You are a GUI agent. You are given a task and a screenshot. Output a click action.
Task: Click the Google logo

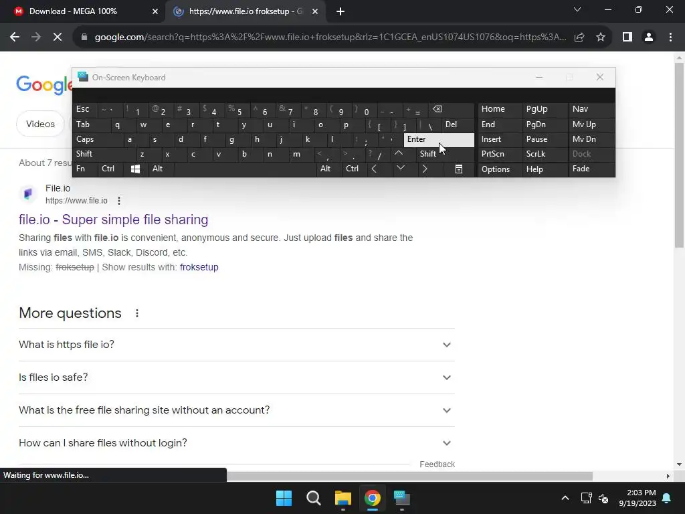point(43,84)
